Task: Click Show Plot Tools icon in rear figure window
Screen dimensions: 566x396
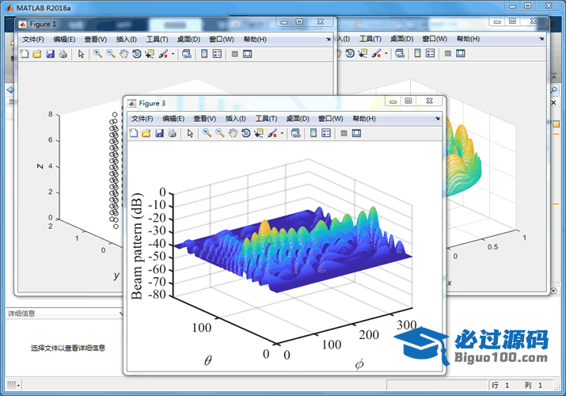Action: click(460, 53)
